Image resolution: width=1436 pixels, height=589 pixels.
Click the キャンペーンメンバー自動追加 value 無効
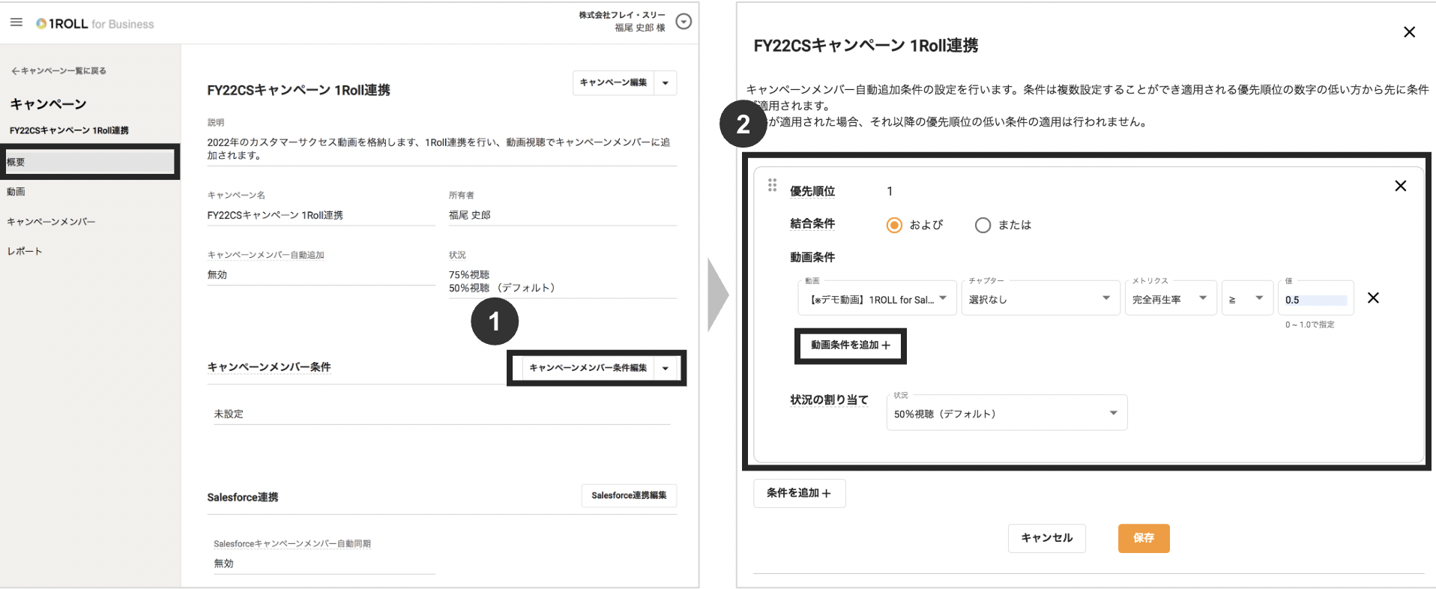(217, 275)
